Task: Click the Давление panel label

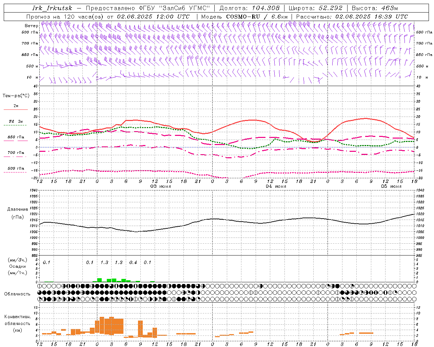Action: click(x=18, y=209)
